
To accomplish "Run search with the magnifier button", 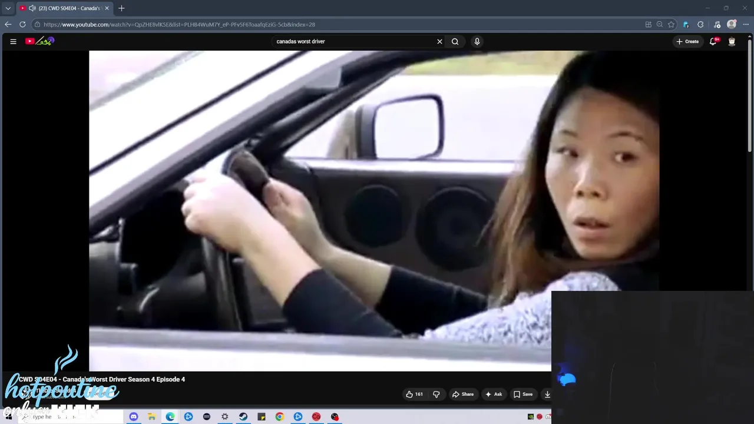I will coord(455,41).
